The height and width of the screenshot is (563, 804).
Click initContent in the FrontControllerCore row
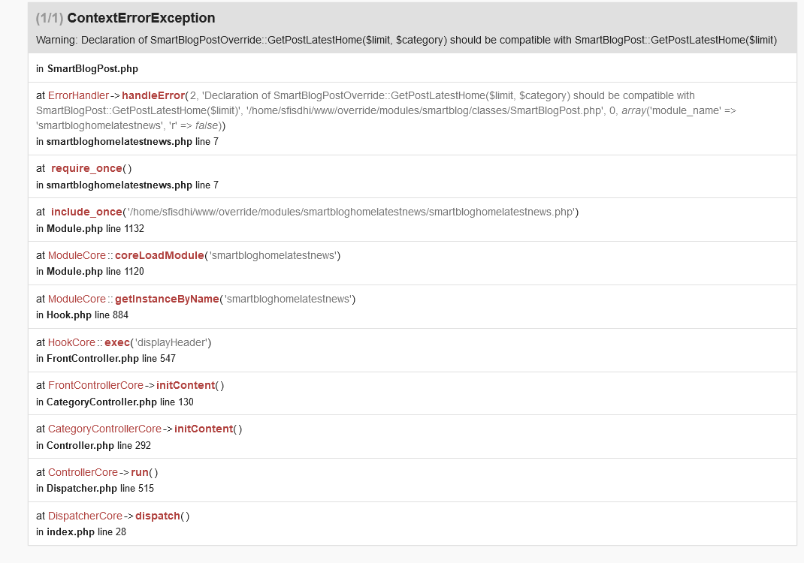coord(186,385)
